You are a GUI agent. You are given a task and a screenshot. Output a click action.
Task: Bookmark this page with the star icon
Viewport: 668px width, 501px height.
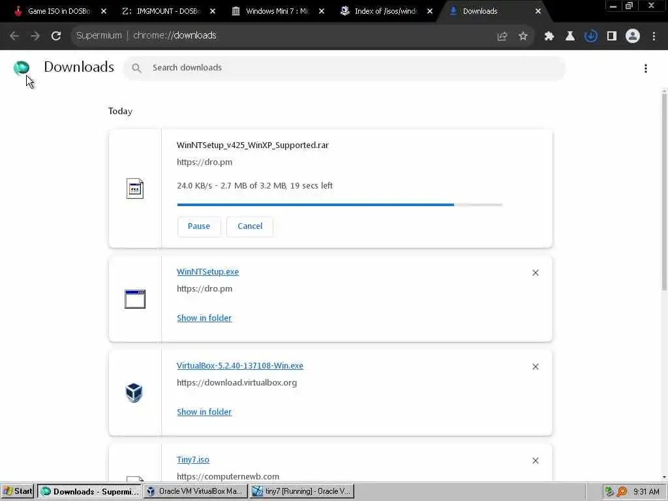tap(523, 37)
